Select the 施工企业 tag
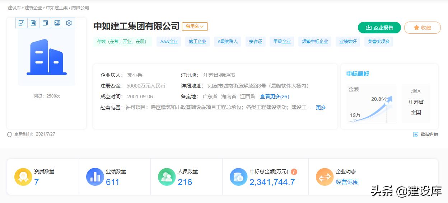The width and height of the screenshot is (448, 203). (197, 42)
